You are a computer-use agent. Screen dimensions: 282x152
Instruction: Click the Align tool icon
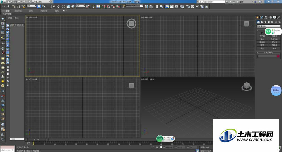pyautogui.click(x=151, y=6)
